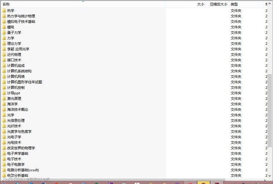273x184 pixels.
Task: Select the 热力学与统计物理 folder entry
Action: [21, 16]
